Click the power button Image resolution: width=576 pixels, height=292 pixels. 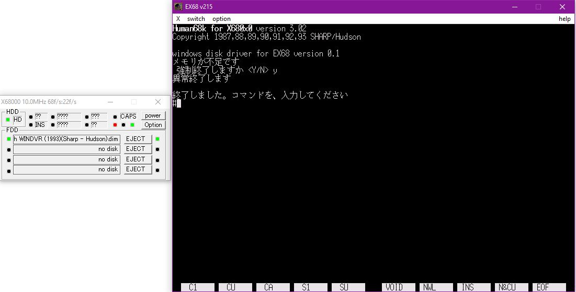[153, 115]
